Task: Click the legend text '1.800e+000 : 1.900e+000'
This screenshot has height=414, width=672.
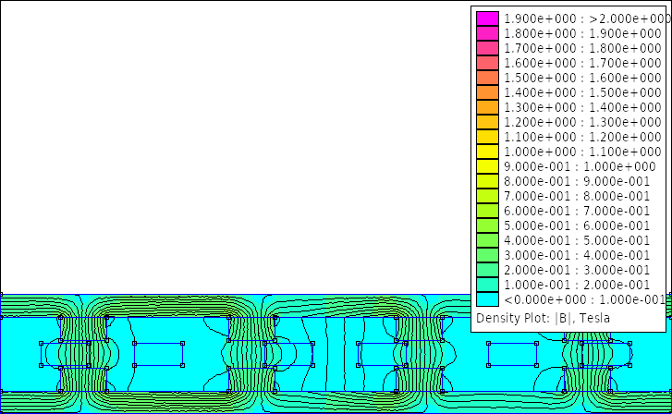Action: 583,33
